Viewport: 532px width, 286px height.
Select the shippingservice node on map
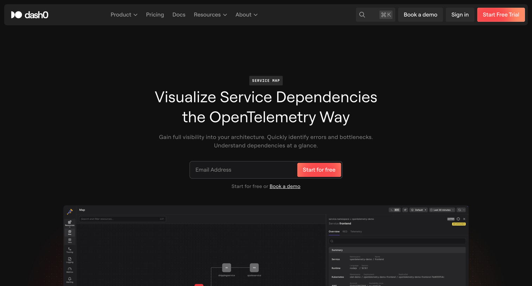point(227,268)
